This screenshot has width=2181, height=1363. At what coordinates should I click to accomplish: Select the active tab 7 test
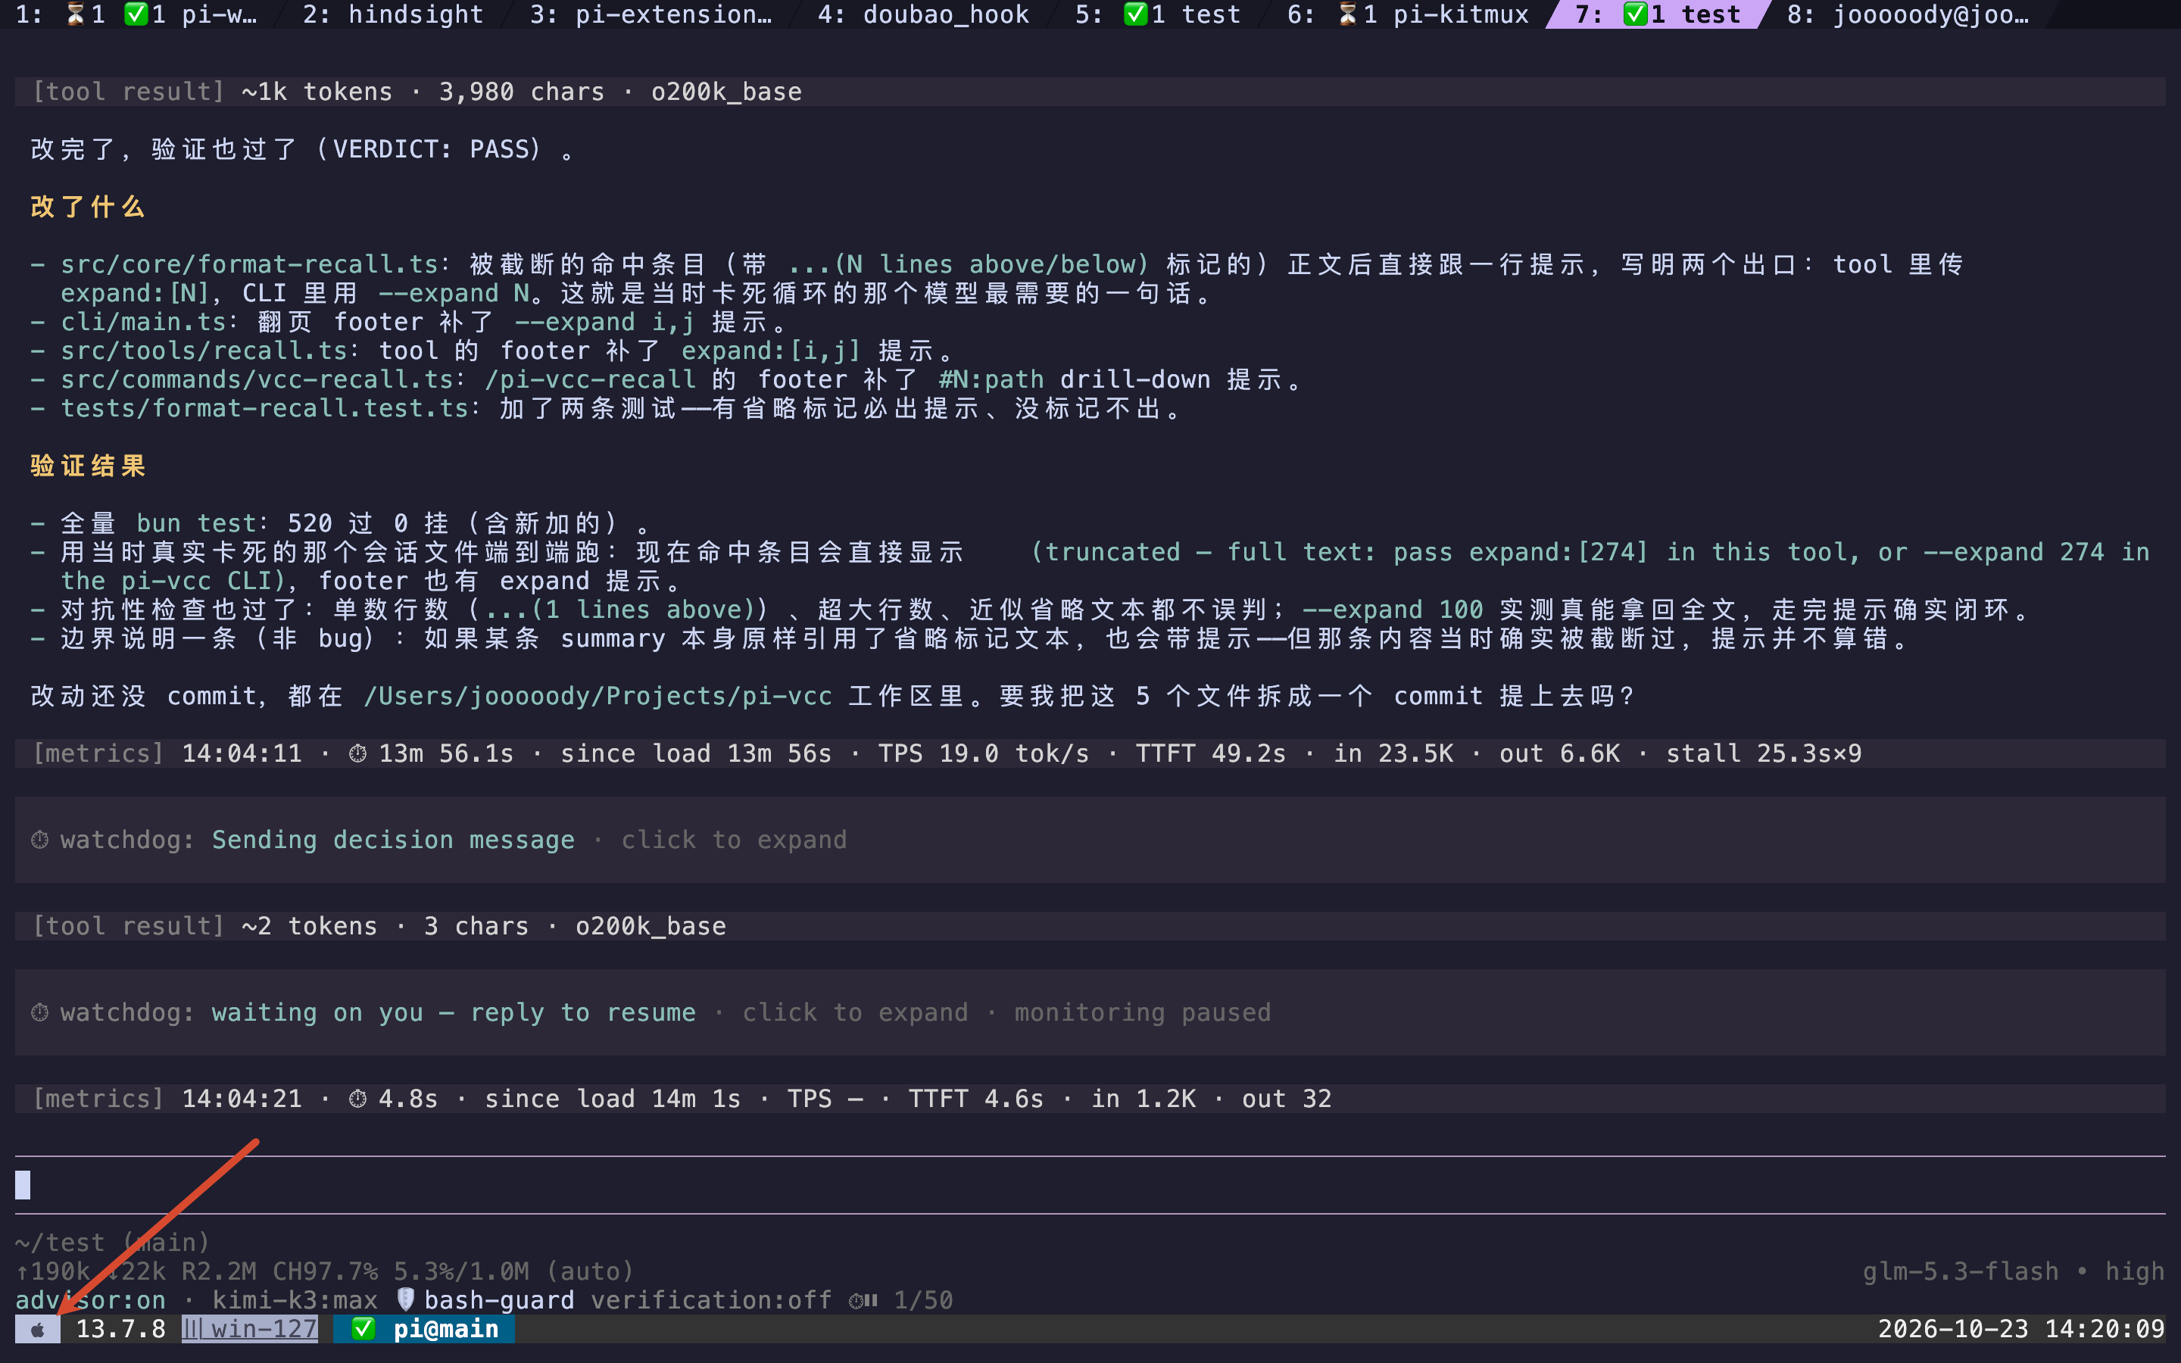click(x=1658, y=14)
